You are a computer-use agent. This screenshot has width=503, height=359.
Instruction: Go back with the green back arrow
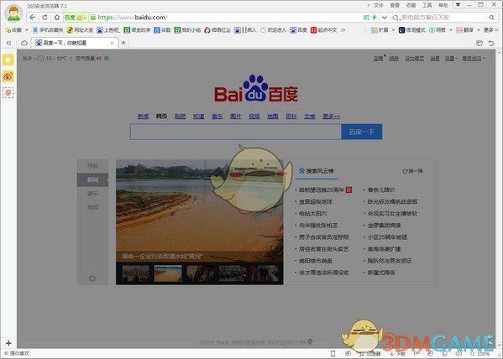[x=33, y=18]
